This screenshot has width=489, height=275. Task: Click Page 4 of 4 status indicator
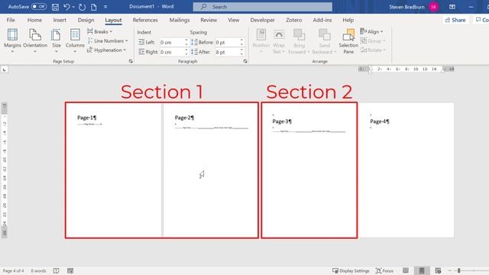tap(13, 271)
